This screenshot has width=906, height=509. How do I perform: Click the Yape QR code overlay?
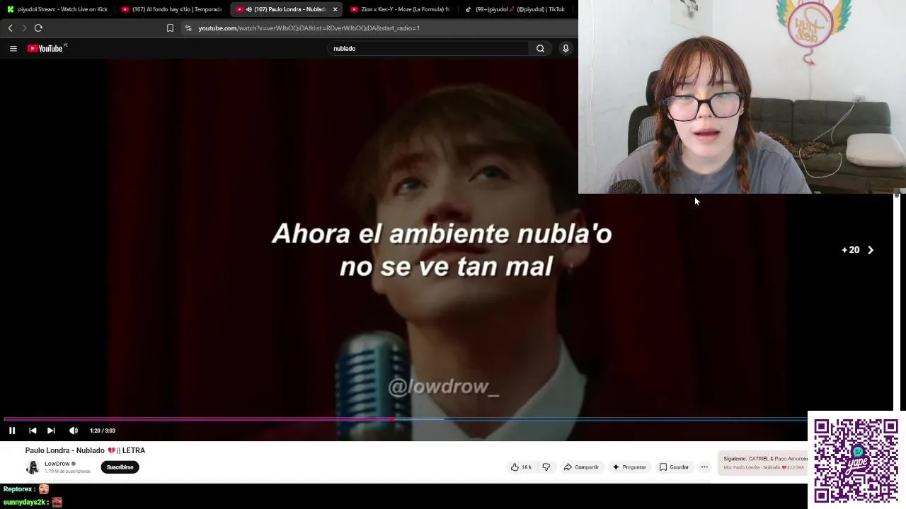[856, 460]
